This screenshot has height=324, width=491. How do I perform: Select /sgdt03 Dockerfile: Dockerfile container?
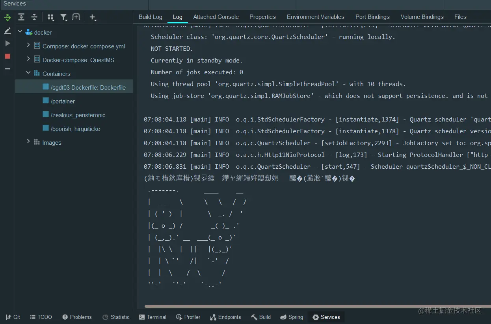pos(74,87)
